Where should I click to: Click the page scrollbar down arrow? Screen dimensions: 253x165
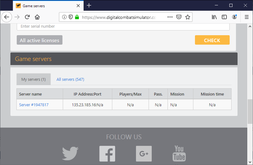click(250, 162)
